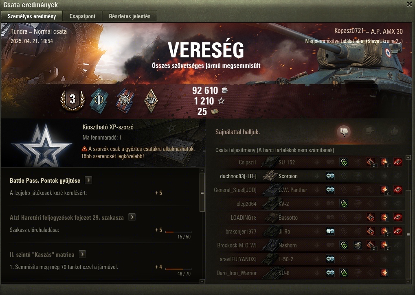
Task: Click the damage icon on SU-8 row
Action: [384, 273]
